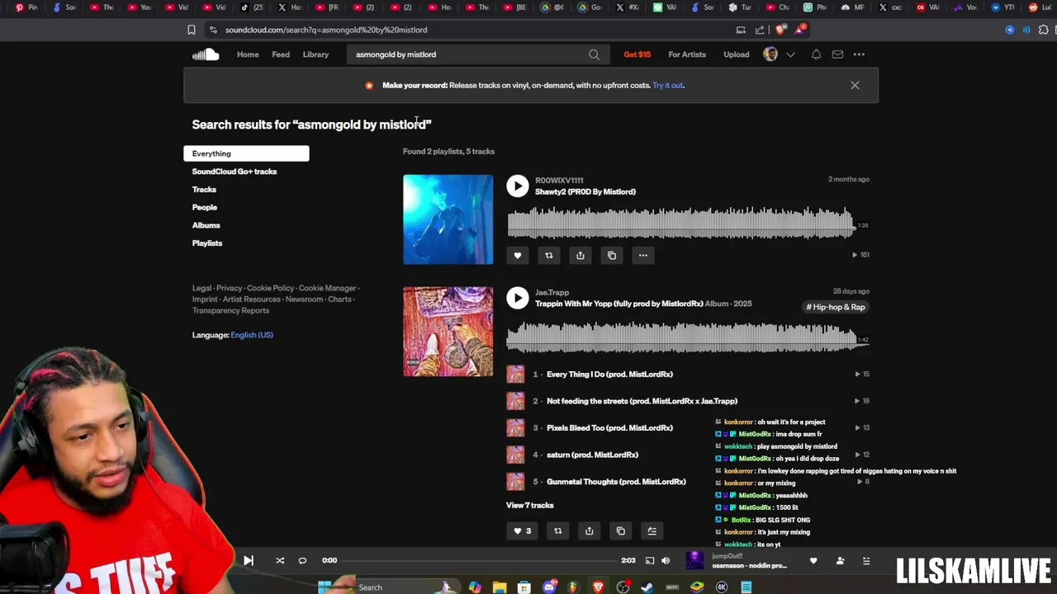Click the Hip-hop & Rap tag
The image size is (1057, 594).
tap(836, 307)
